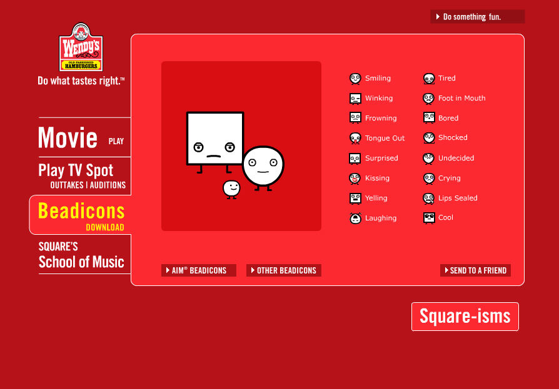Click the Shocked beadicon face
This screenshot has width=559, height=389.
coord(429,138)
